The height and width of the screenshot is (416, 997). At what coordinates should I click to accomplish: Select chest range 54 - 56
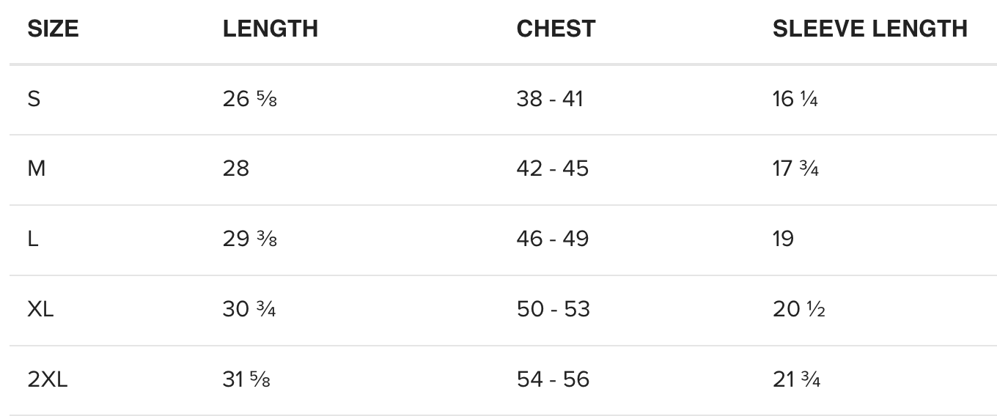[x=553, y=380]
